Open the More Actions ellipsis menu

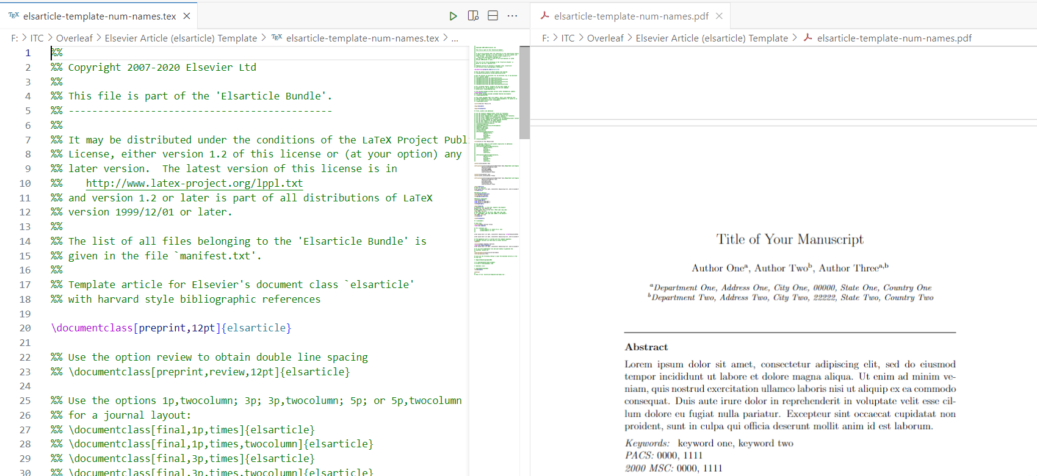512,16
